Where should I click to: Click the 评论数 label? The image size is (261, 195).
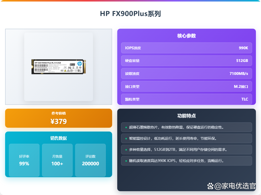(90, 156)
